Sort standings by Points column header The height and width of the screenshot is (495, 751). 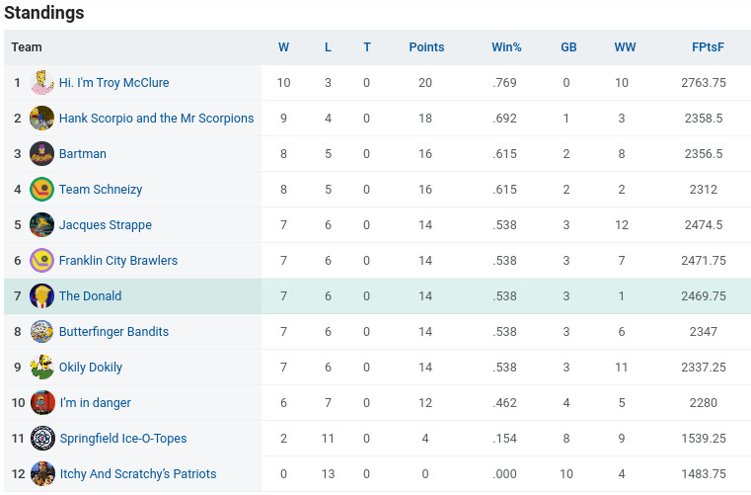[426, 47]
